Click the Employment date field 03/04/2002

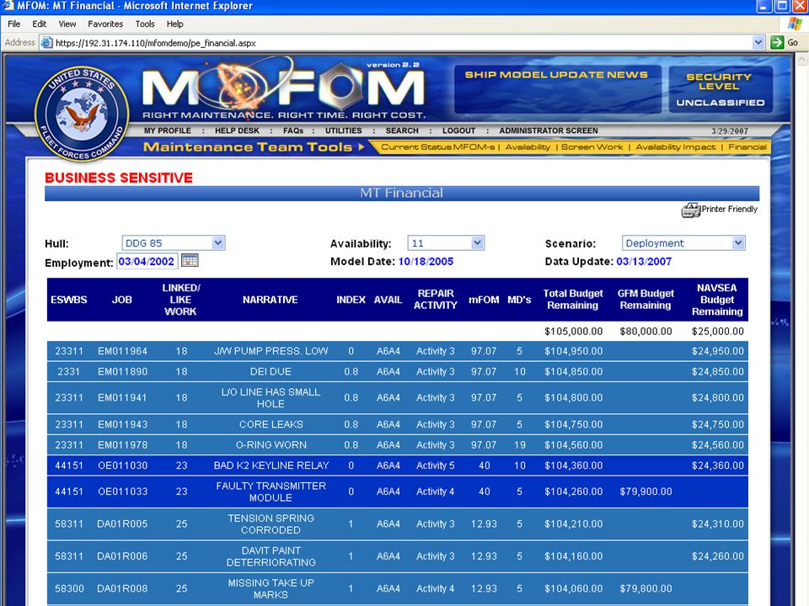pyautogui.click(x=147, y=261)
